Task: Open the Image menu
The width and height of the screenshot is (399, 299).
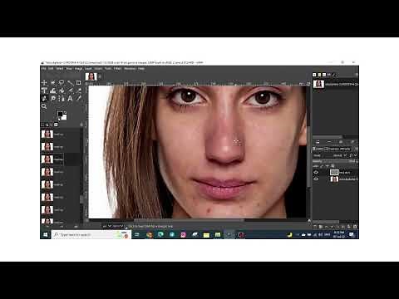Action: point(78,68)
